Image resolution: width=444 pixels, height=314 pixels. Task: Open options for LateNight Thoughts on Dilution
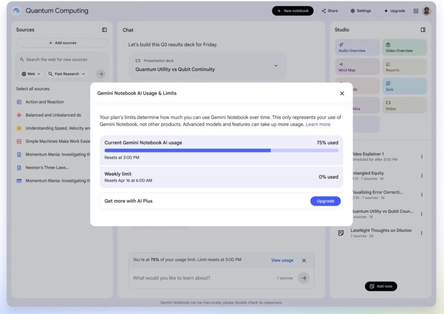(421, 233)
